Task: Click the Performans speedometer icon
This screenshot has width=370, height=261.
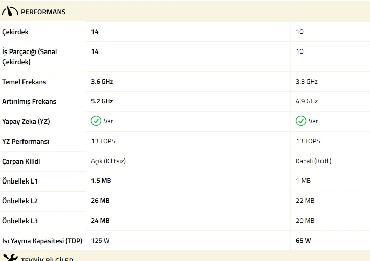Action: 10,12
